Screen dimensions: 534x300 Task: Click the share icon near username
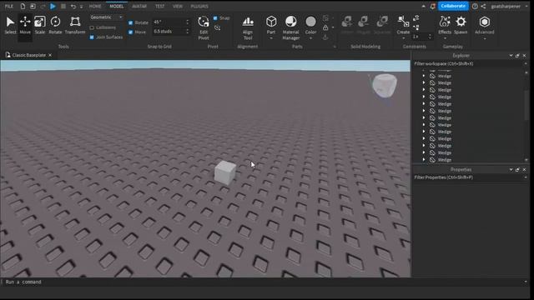[483, 6]
